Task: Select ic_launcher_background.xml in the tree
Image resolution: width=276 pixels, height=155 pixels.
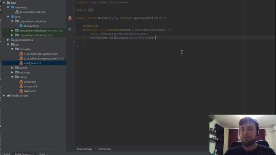Action: tap(41, 54)
